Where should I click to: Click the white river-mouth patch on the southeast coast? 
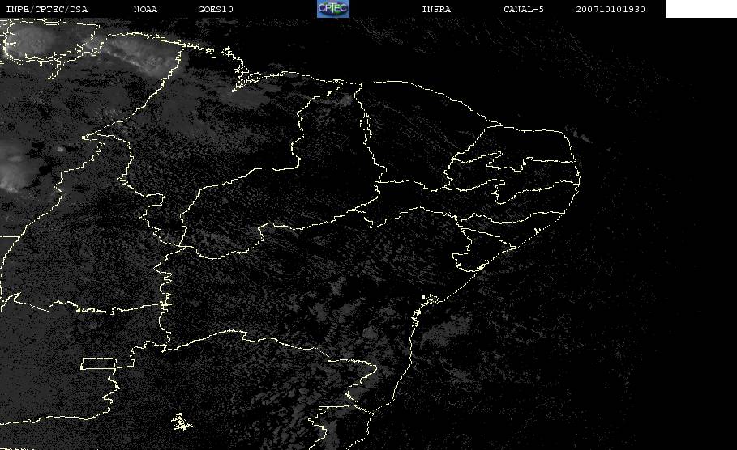coord(481,267)
